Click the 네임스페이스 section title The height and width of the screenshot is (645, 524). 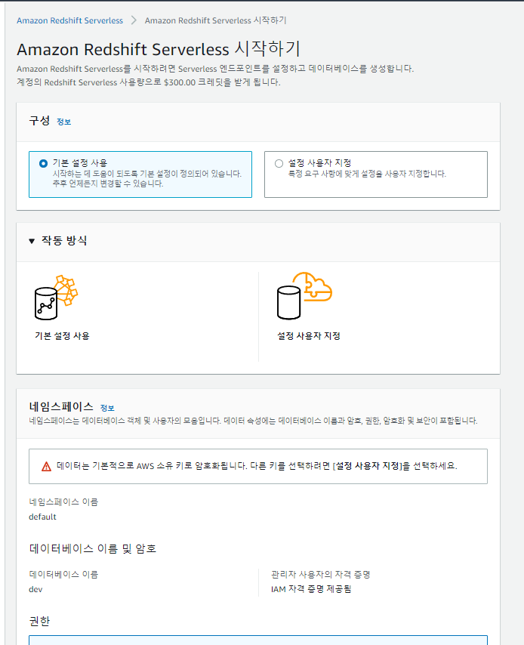[x=61, y=407]
